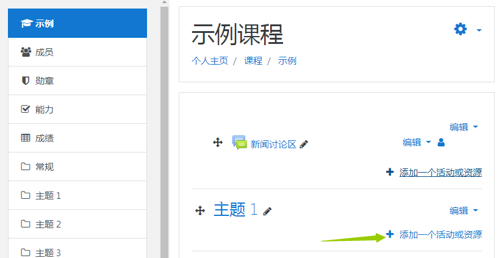
Task: Click move handle beside 新闻讨论区
Action: 217,143
